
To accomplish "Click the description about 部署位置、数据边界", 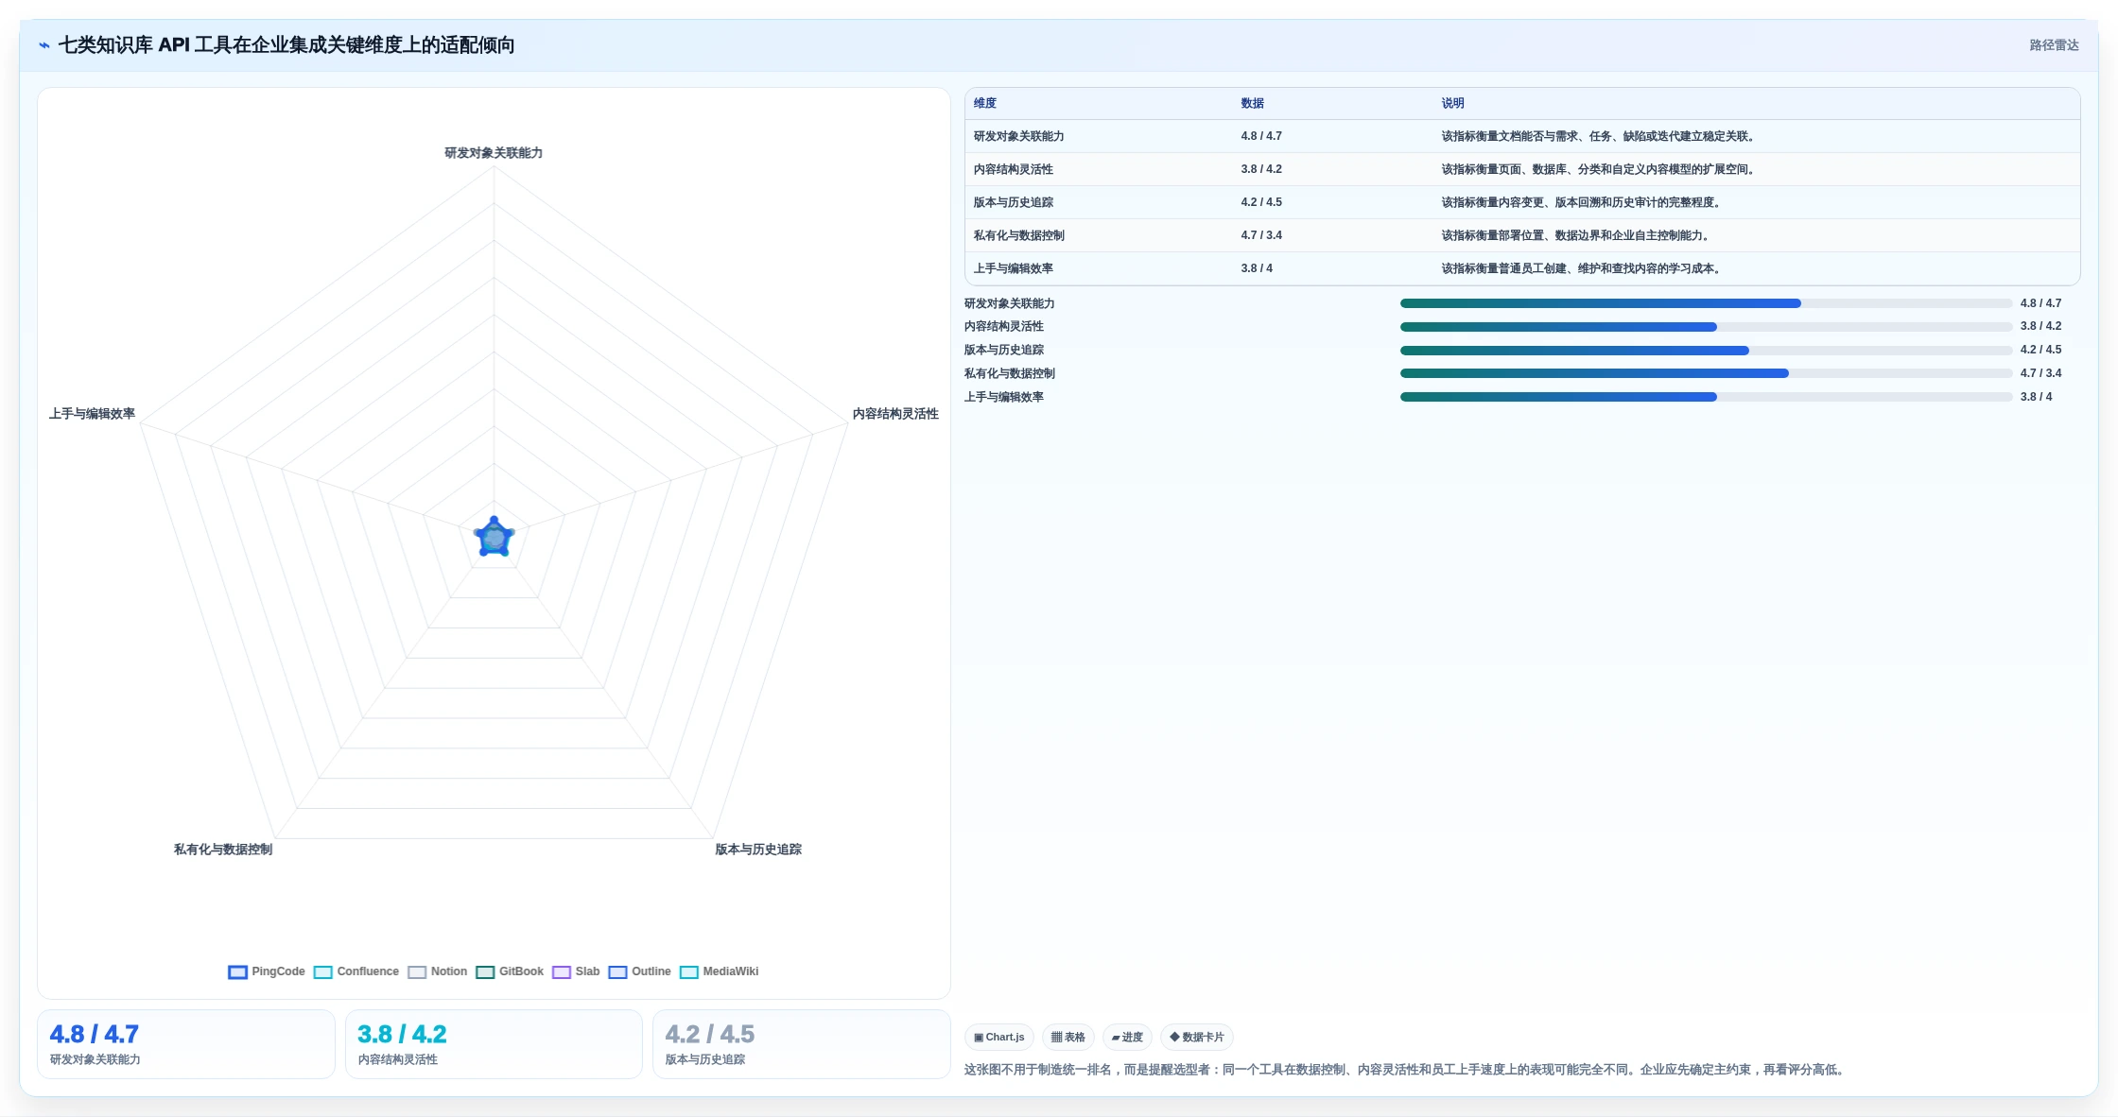I will [1577, 235].
